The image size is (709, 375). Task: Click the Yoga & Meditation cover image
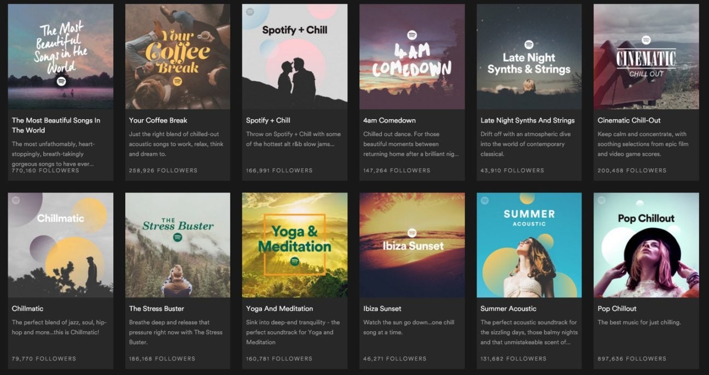(x=294, y=244)
